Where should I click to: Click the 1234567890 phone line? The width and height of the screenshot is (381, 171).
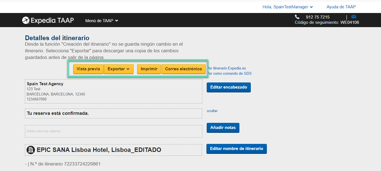pos(37,99)
